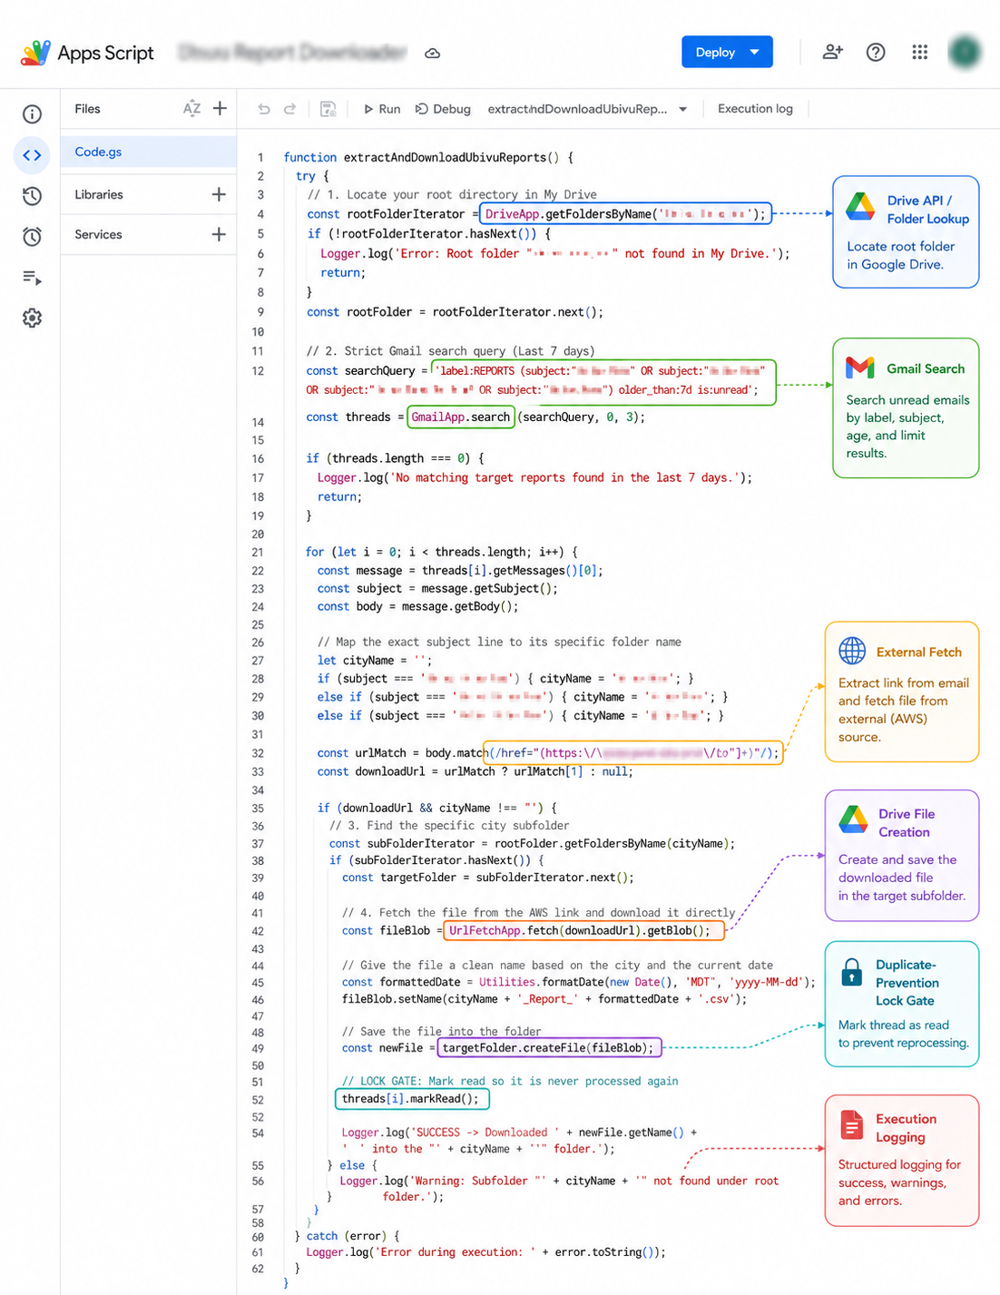Click the Redo arrow in toolbar
Screen dimensions: 1000x1295
[x=289, y=109]
